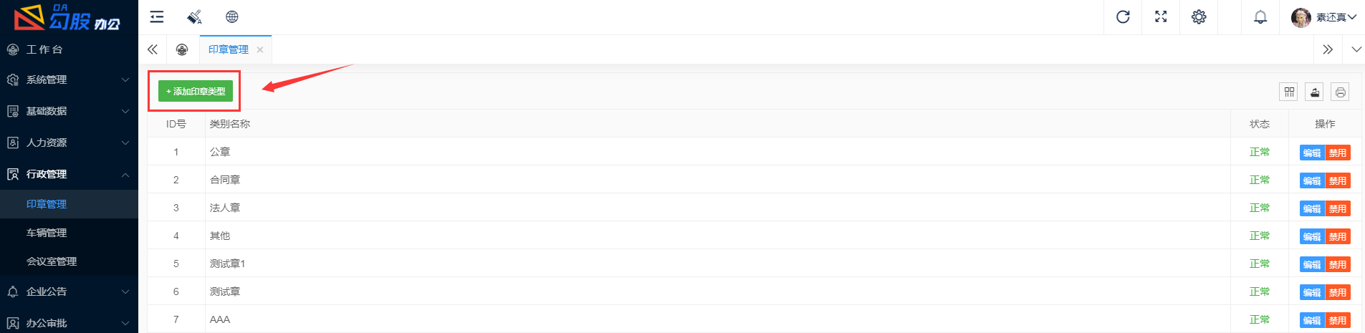Edit the 法人章 row
Screen dimensions: 1365x333
click(1312, 208)
